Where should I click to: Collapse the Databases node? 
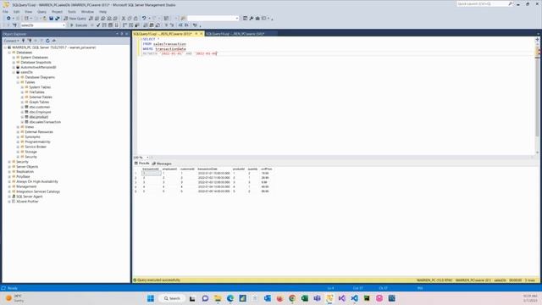point(9,53)
